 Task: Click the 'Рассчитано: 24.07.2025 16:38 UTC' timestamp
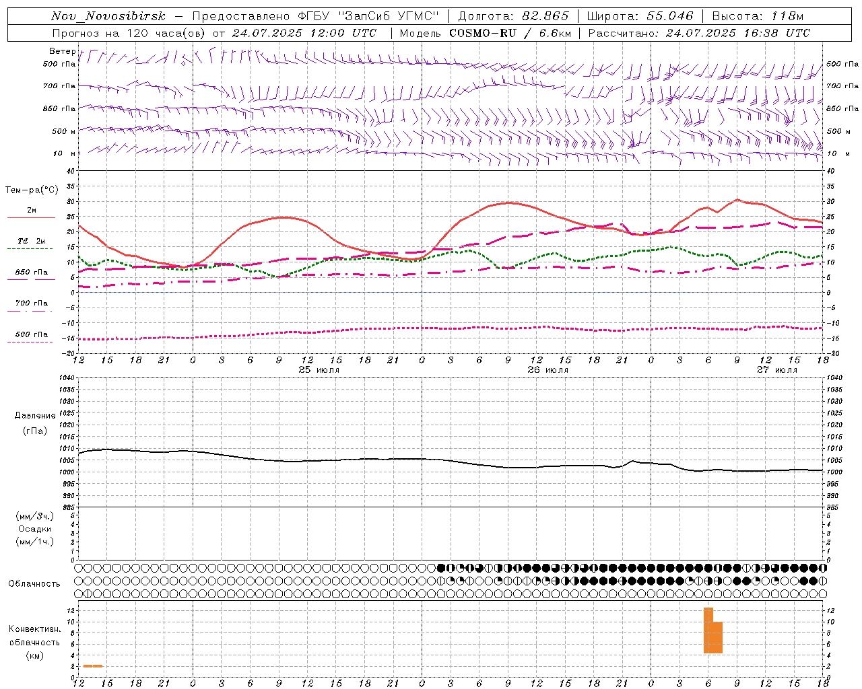699,33
